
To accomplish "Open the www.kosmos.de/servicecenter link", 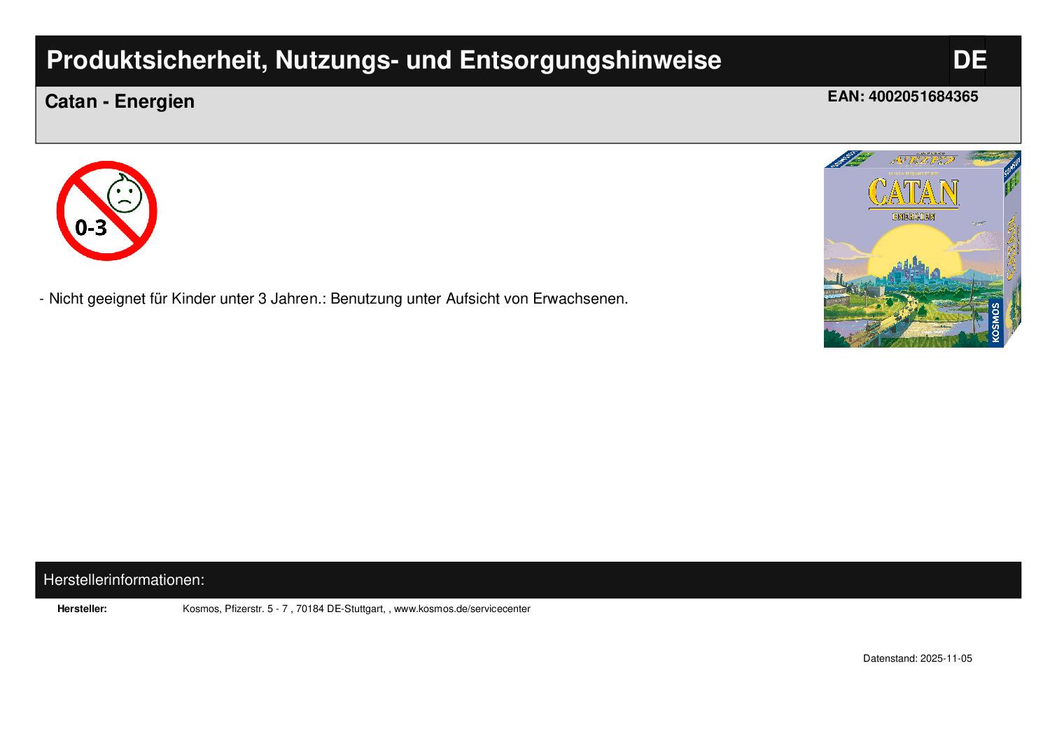I will click(462, 609).
